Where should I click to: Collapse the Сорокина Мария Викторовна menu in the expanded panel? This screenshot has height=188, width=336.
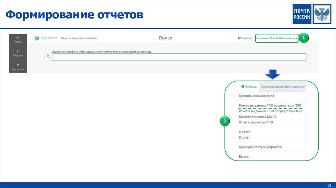tap(283, 86)
